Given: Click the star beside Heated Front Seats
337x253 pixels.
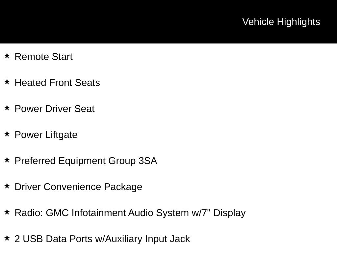Looking at the screenshot, I should (7, 82).
